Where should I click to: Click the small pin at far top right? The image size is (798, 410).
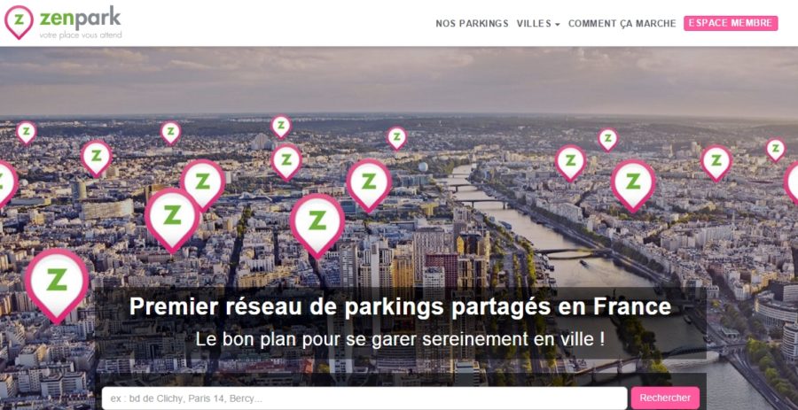coord(776,150)
